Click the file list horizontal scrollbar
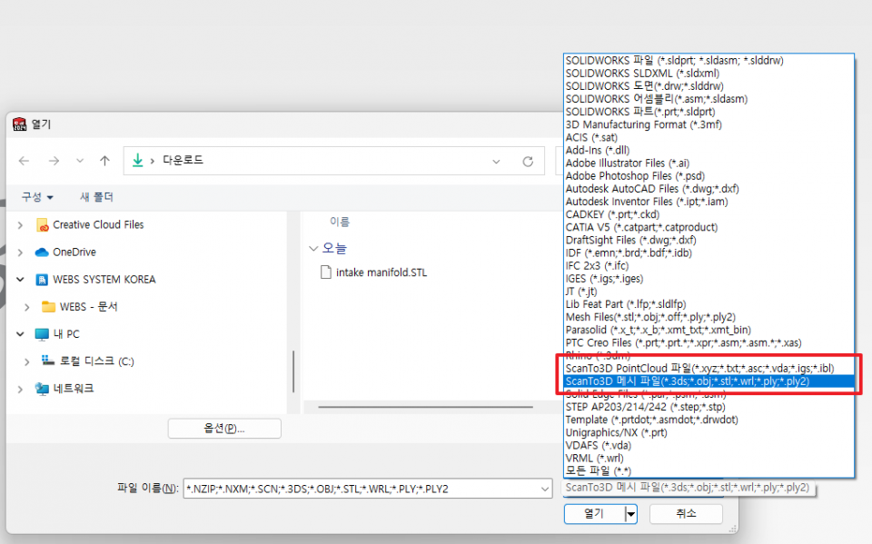 pyautogui.click(x=425, y=407)
